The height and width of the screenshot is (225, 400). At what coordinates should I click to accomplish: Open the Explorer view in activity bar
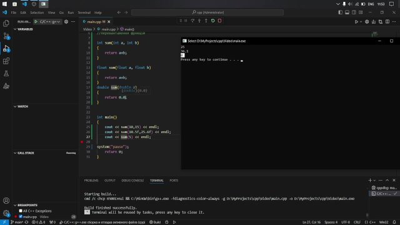[6, 23]
